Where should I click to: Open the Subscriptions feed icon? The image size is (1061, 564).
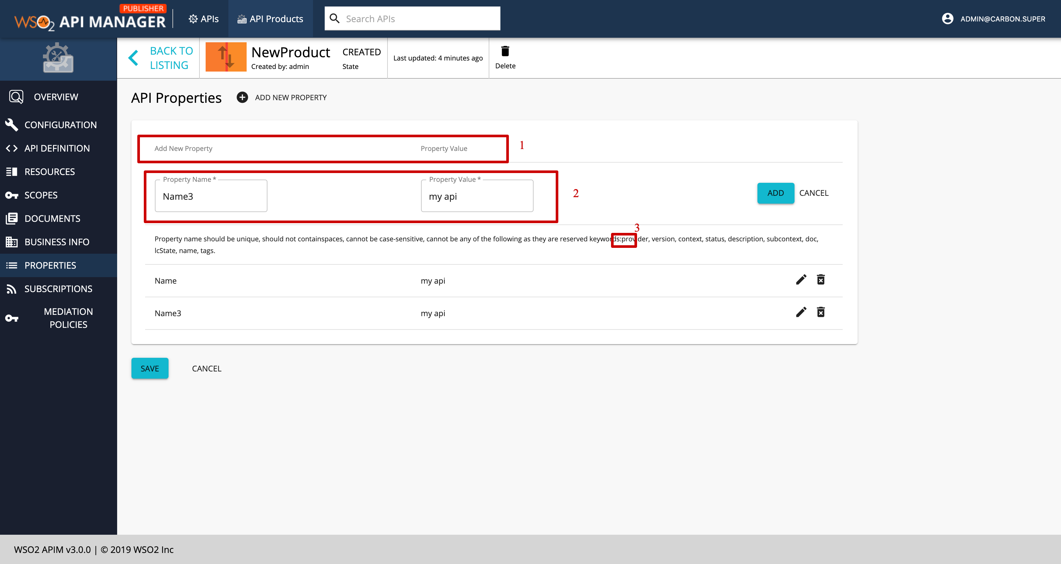[x=12, y=289]
